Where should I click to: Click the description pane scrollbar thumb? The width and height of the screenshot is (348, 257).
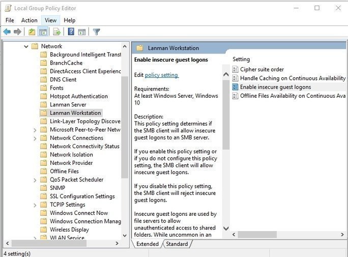point(226,115)
